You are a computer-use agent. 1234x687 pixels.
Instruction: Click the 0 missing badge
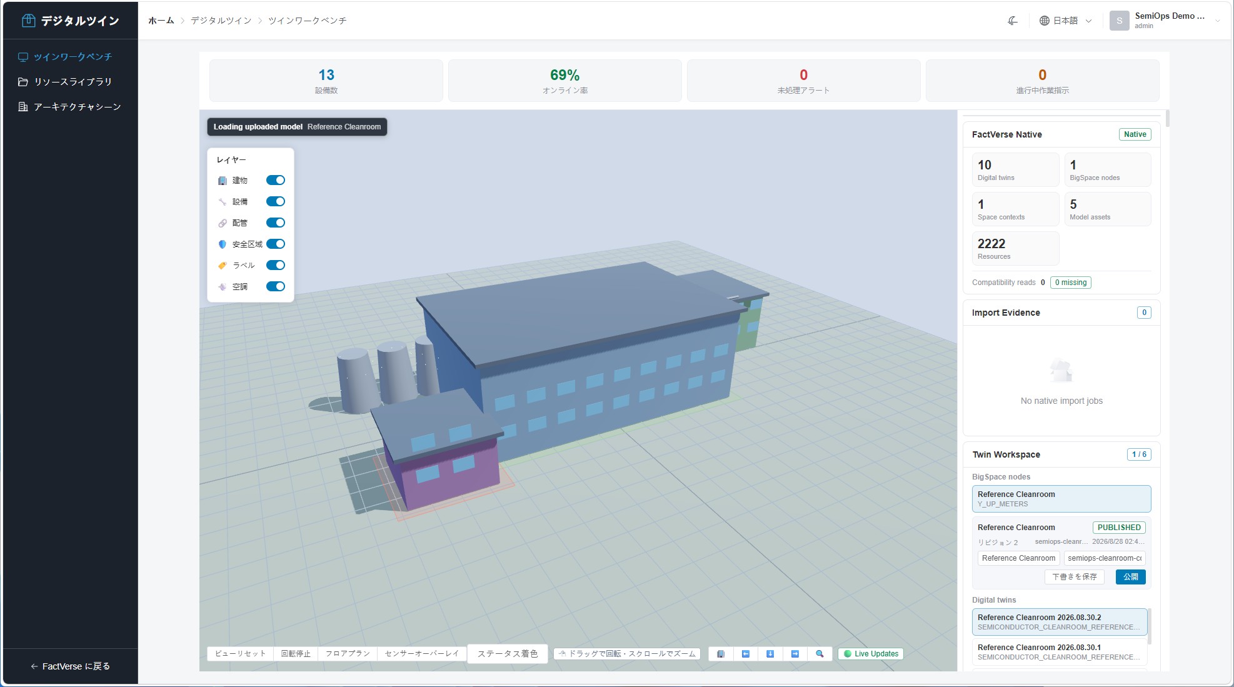[1071, 283]
